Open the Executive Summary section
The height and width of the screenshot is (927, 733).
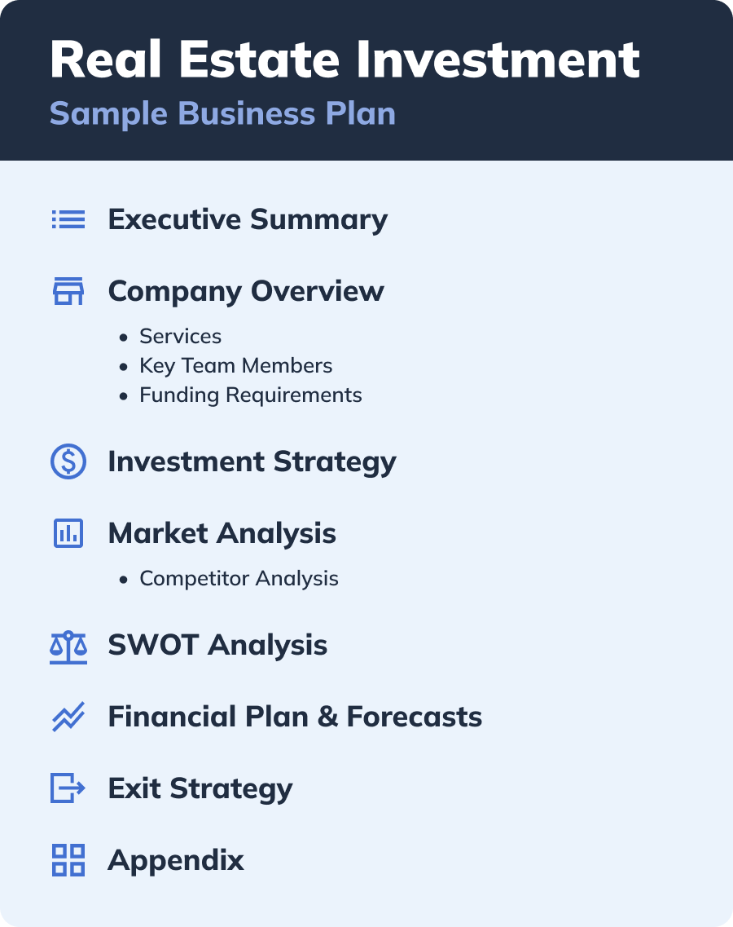pyautogui.click(x=248, y=219)
